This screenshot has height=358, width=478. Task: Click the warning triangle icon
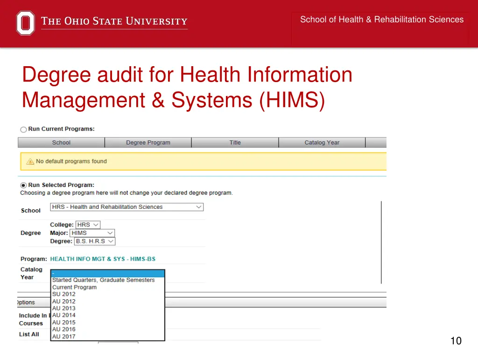pyautogui.click(x=30, y=161)
